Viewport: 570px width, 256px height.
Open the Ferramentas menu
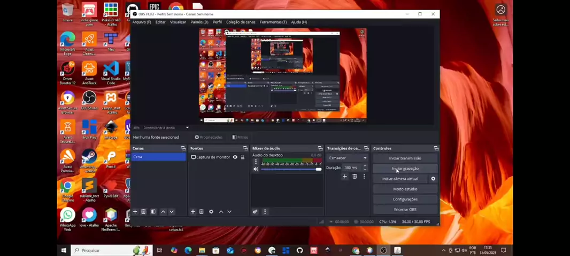273,22
